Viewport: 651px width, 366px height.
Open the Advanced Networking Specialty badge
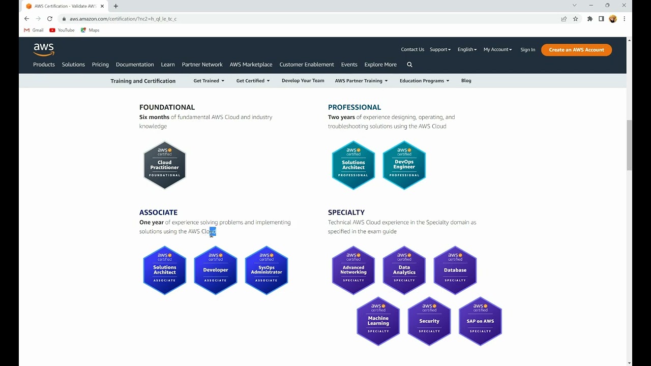353,270
